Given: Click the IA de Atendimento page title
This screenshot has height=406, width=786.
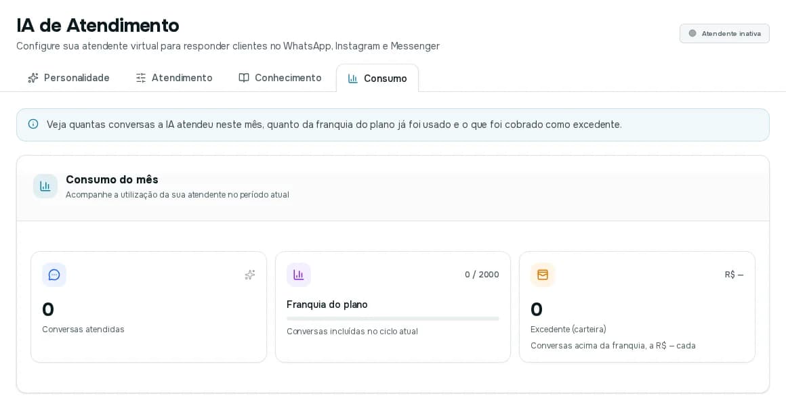Looking at the screenshot, I should 98,25.
